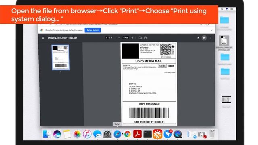The height and width of the screenshot is (145, 258).
Task: Click the Download icon in PDF toolbar
Action: tap(198, 38)
